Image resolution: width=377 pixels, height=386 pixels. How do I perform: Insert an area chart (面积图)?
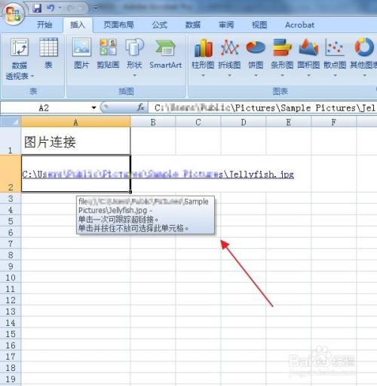(x=308, y=57)
